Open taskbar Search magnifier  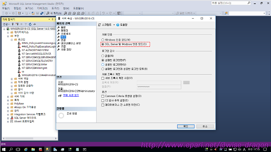(11, 149)
